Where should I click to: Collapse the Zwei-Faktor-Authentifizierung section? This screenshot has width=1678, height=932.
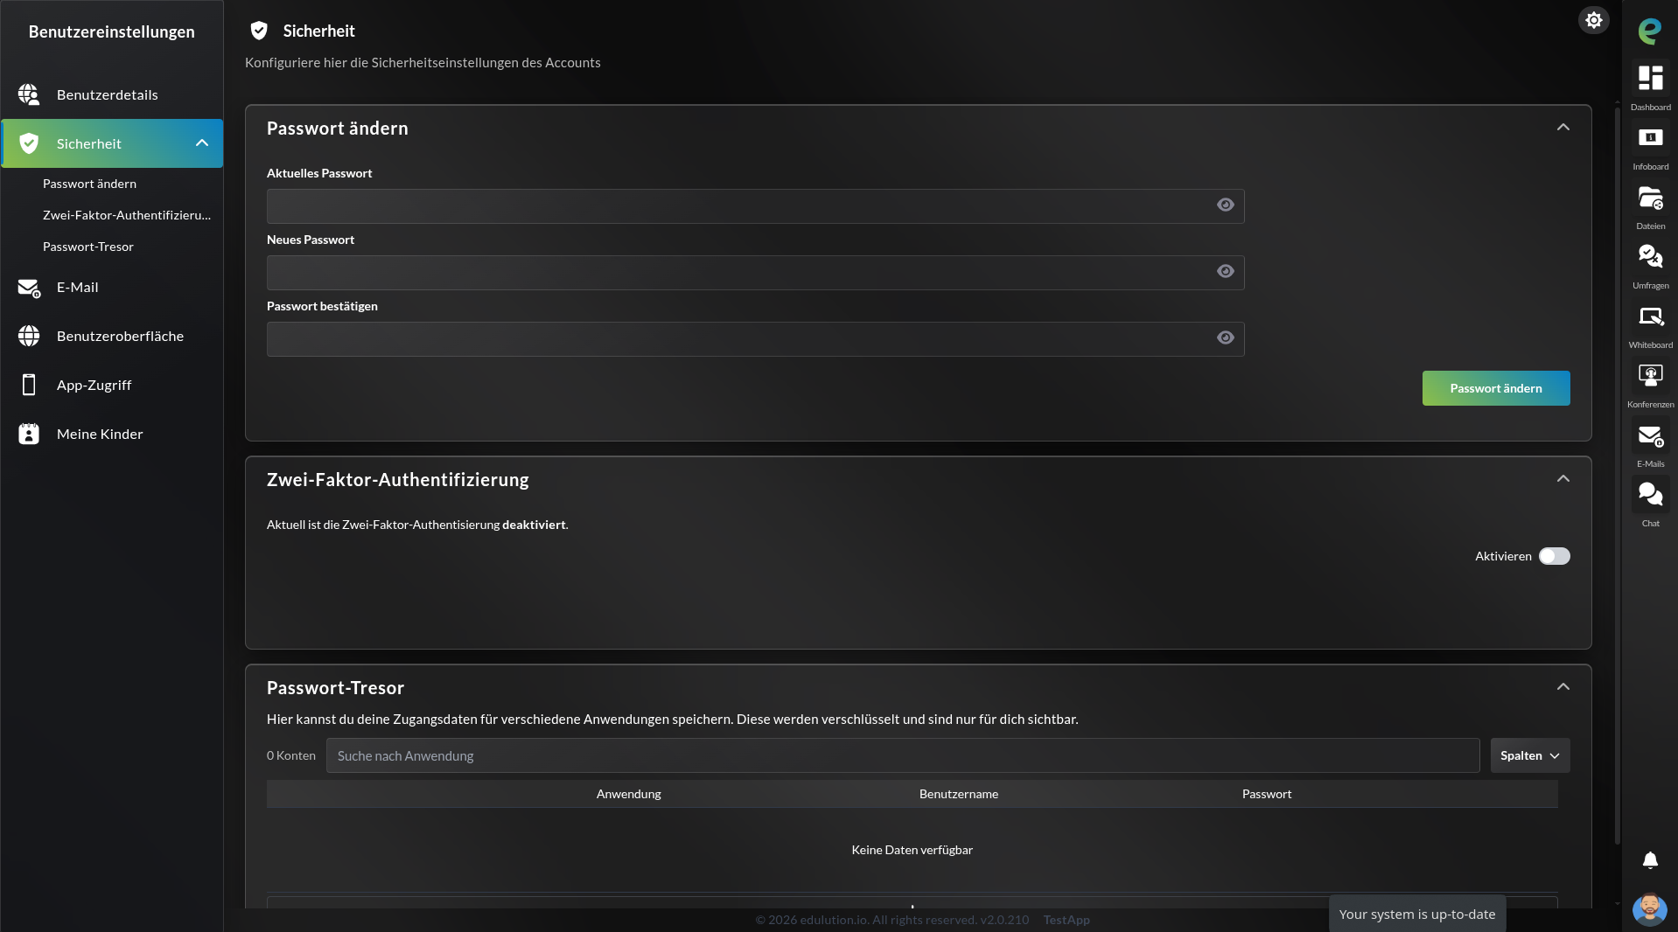point(1563,479)
